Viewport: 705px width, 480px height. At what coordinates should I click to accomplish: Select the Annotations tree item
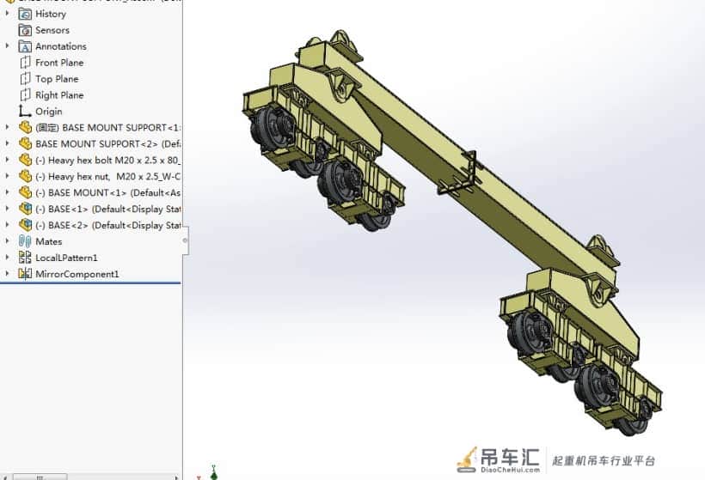pos(61,46)
